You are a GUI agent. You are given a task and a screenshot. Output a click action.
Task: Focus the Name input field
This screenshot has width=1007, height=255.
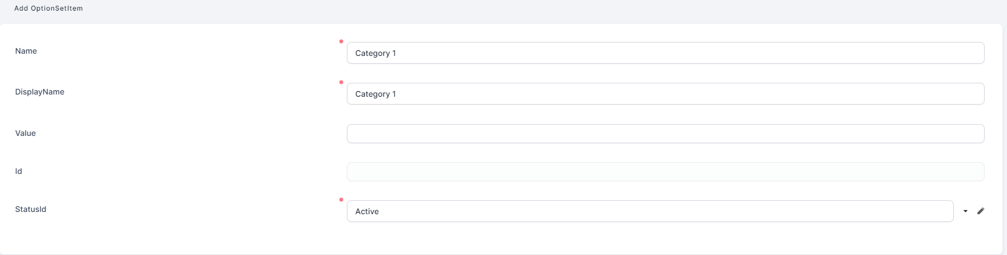pyautogui.click(x=665, y=53)
